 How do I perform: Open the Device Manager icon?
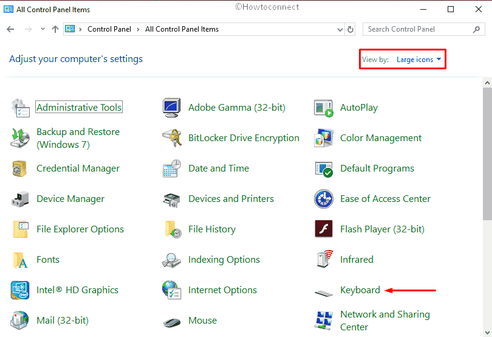click(20, 199)
